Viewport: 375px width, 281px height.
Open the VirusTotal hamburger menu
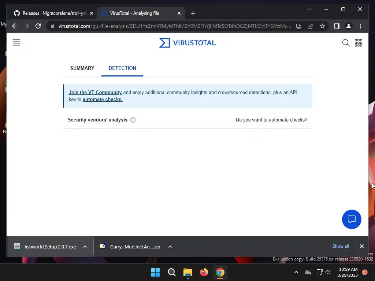pyautogui.click(x=16, y=43)
